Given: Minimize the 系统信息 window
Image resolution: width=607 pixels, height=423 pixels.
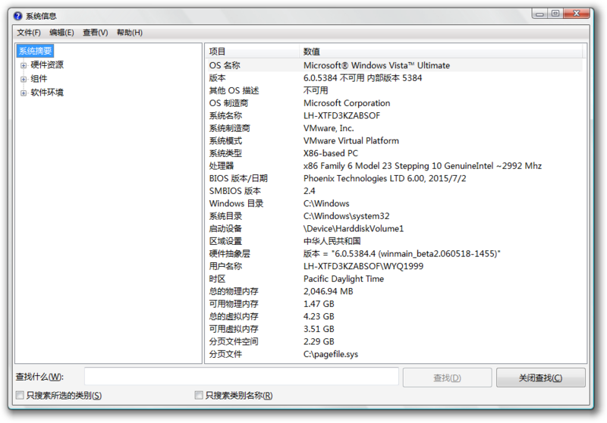Looking at the screenshot, I should pos(539,14).
